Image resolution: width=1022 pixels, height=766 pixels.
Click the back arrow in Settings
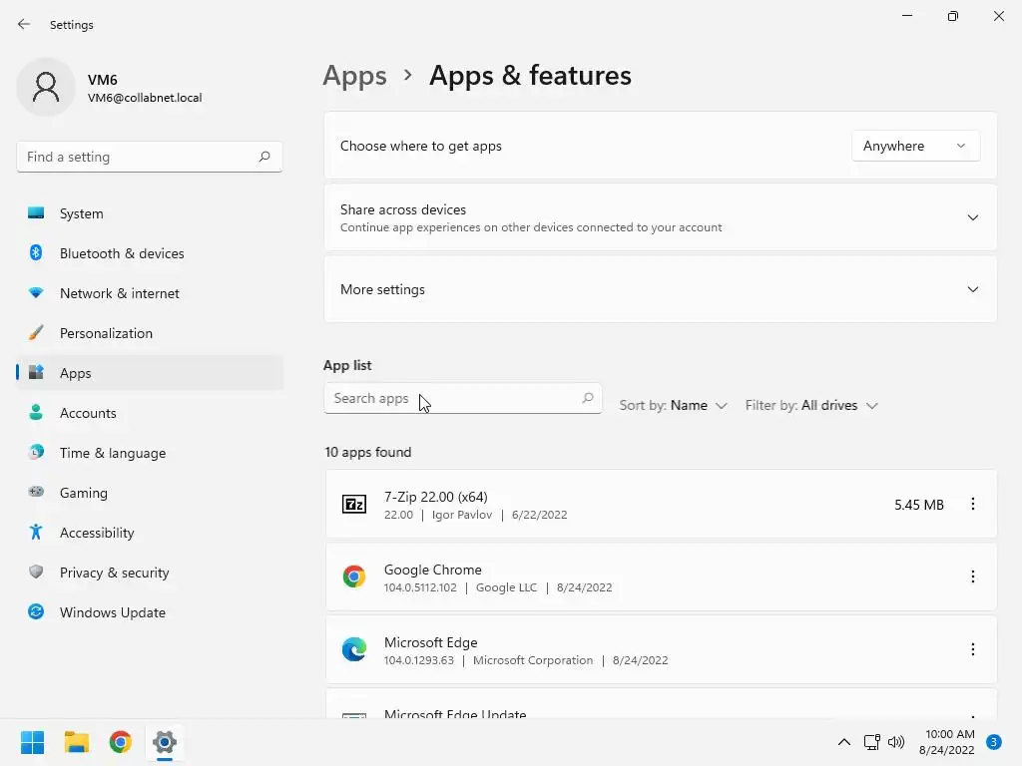24,25
